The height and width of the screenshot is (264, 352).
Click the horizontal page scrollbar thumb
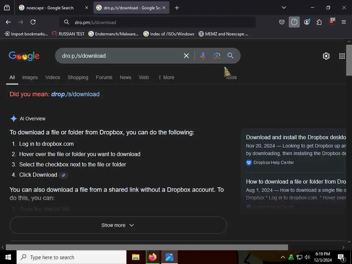click(x=147, y=247)
